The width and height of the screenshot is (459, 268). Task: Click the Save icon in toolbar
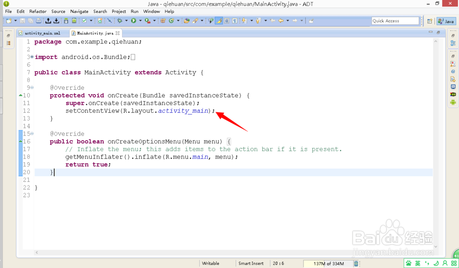pos(22,21)
